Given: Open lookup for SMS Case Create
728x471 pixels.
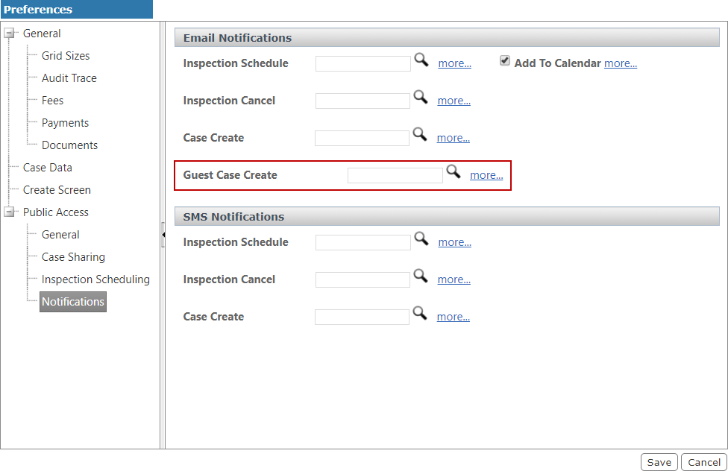Looking at the screenshot, I should (420, 313).
